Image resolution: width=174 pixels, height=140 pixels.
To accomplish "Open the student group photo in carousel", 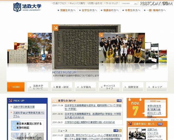I will pos(122,48).
